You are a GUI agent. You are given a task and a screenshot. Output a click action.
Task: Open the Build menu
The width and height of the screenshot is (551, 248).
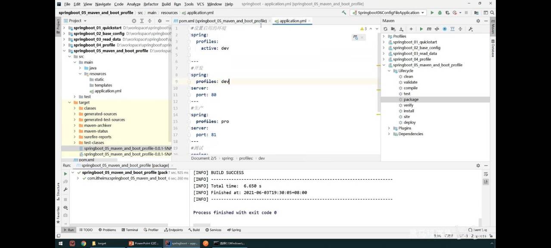click(x=166, y=4)
